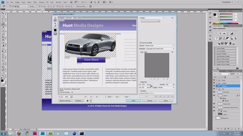Viewport: 243px width, 136px height.
Task: Open Dreamweaver from the taskbar
Action: 50,133
